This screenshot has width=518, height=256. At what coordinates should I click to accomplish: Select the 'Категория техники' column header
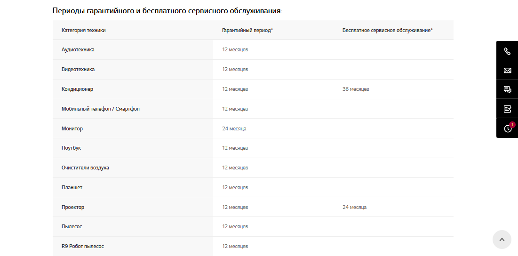[84, 30]
